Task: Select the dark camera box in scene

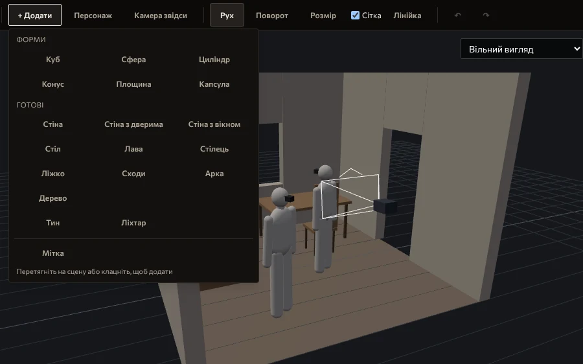Action: pyautogui.click(x=384, y=206)
